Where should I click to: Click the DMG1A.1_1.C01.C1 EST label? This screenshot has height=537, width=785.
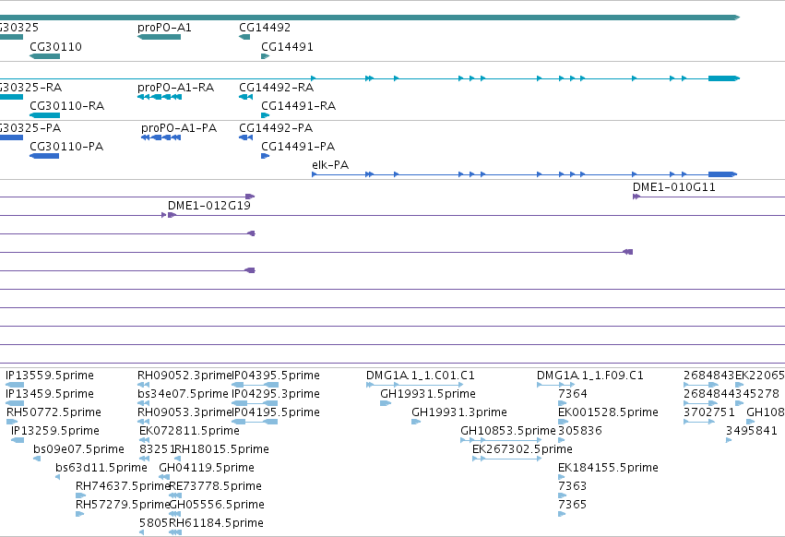click(420, 376)
